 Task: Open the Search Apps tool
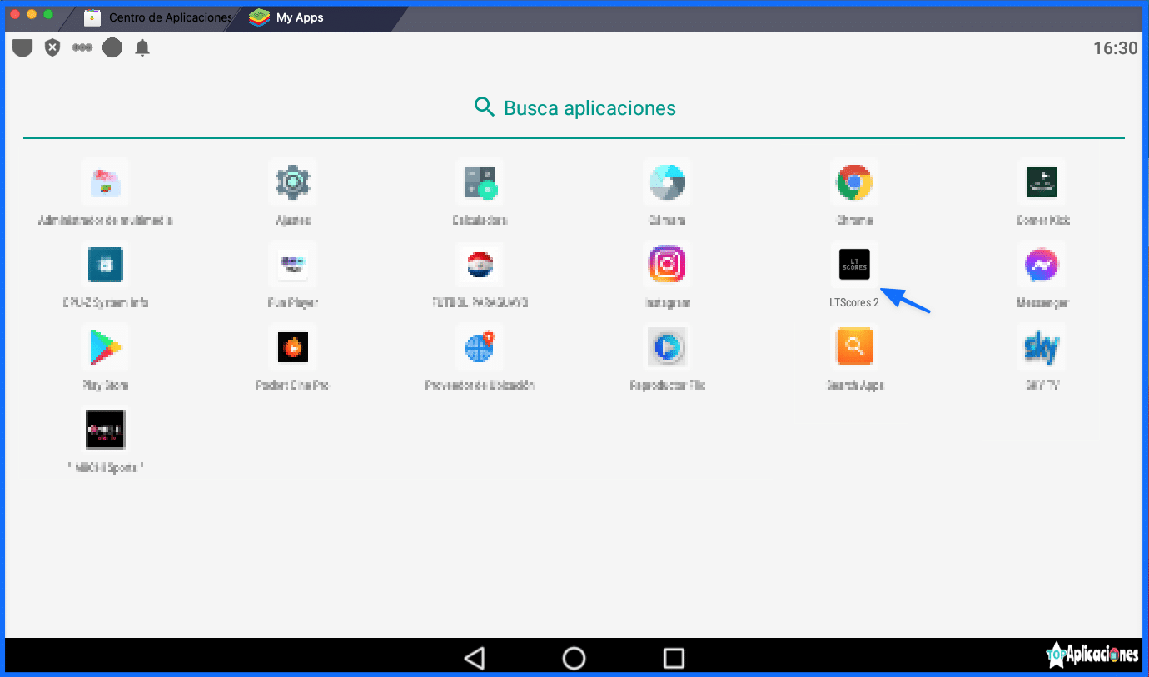pos(854,346)
